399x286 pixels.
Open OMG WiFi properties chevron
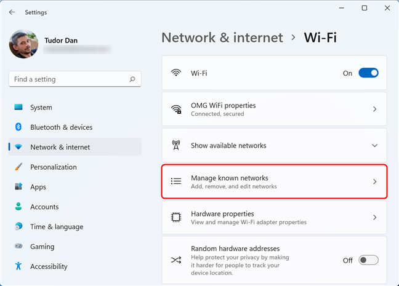[x=374, y=109]
